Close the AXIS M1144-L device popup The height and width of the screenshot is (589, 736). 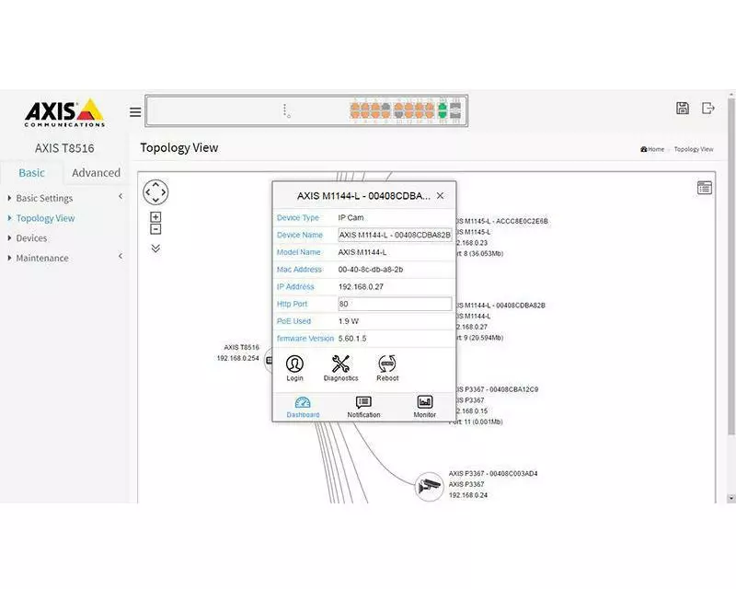coord(440,196)
